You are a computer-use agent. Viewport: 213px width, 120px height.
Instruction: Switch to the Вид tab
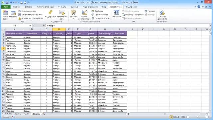coord(104,7)
